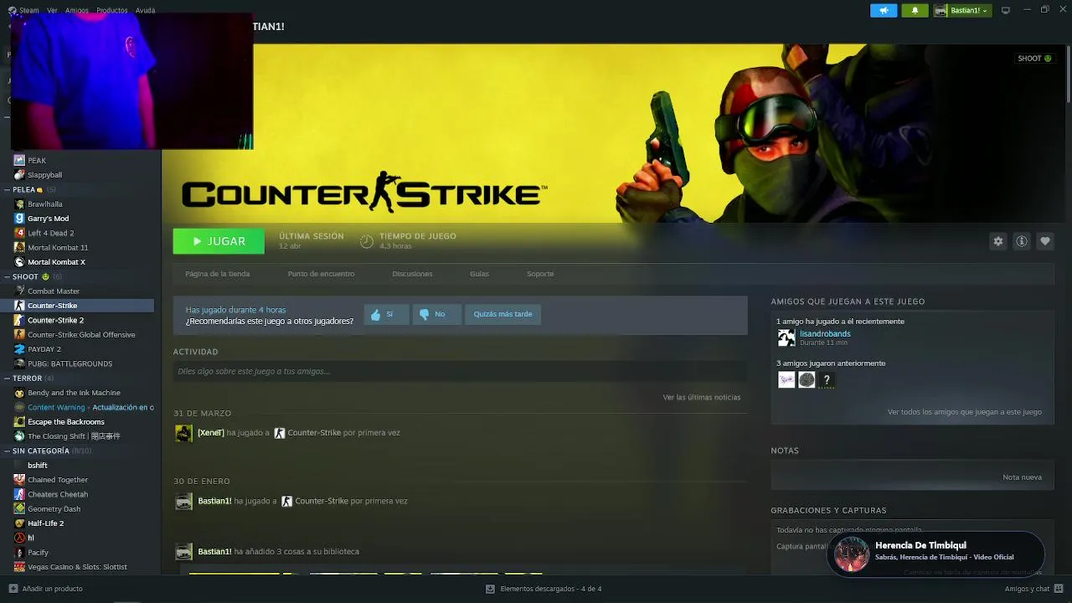Select Left 4 Dead 2 icon

(x=19, y=233)
